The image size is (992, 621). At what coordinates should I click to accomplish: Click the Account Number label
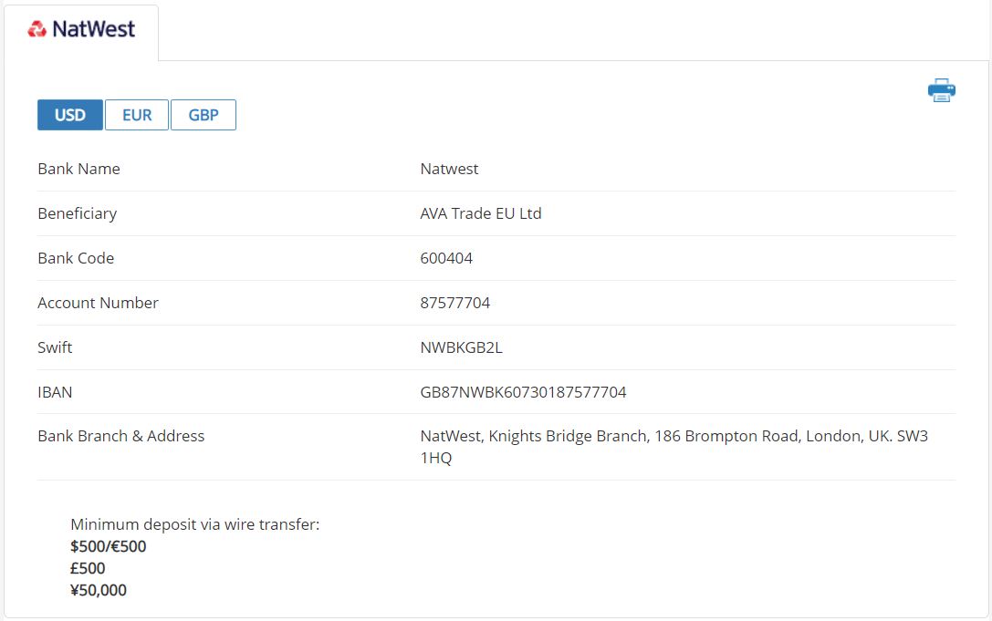tap(98, 303)
